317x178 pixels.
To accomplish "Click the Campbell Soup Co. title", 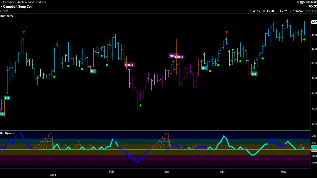I will click(x=17, y=6).
